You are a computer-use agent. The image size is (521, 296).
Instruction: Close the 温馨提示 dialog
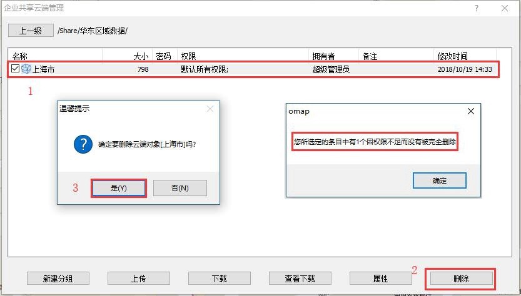pos(210,109)
